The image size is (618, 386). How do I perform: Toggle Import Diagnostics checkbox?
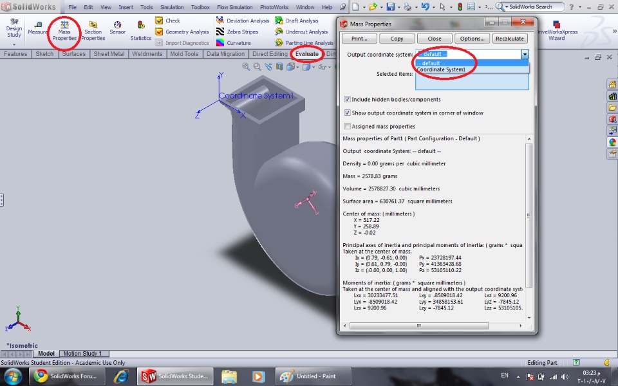point(159,42)
